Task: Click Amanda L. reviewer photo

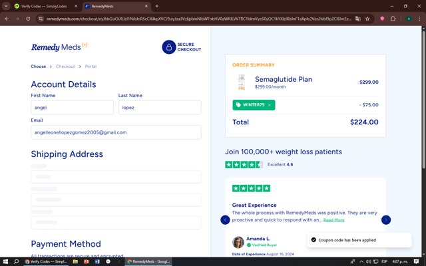Action: 238,242
